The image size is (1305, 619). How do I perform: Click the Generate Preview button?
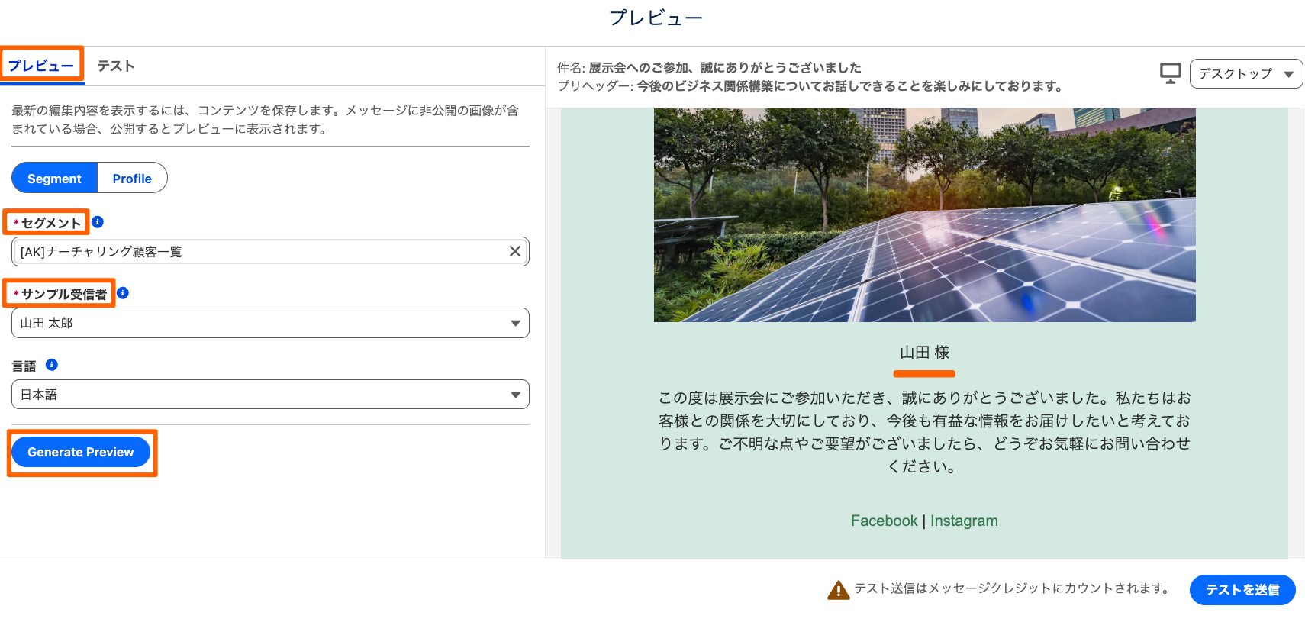[x=81, y=452]
